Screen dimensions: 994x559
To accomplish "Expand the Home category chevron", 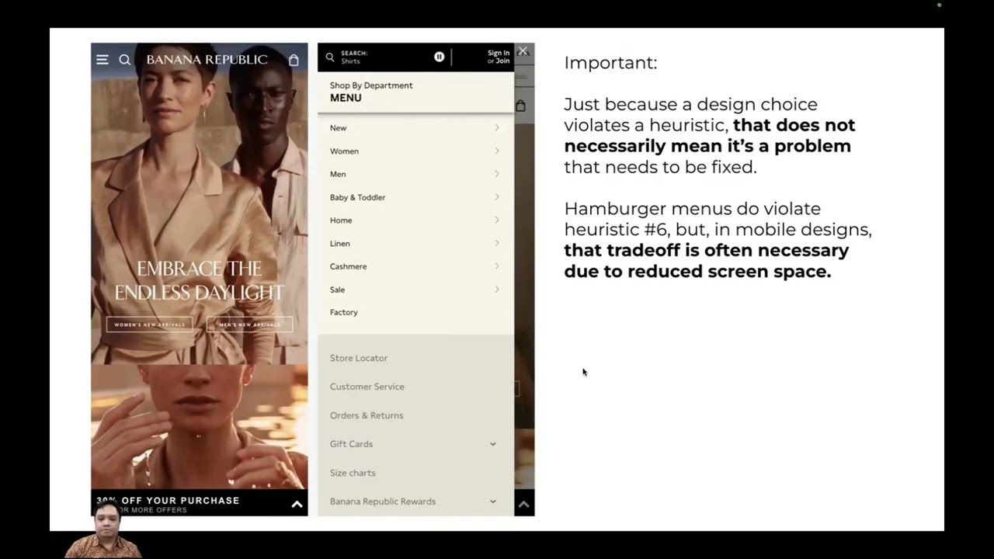I will point(497,220).
